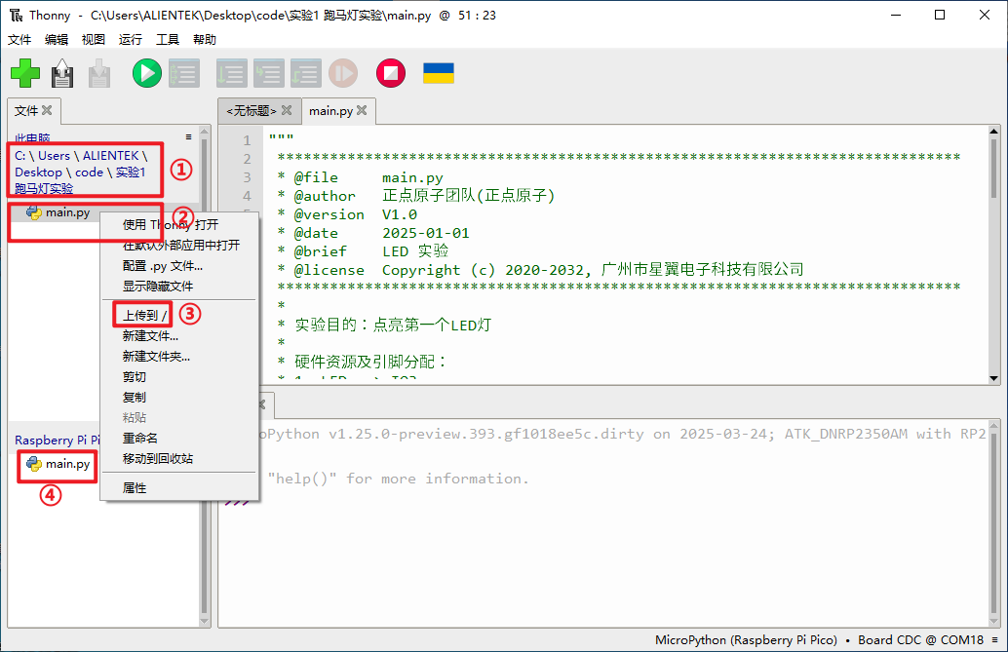
Task: Stop or restart the backend with the red stop icon
Action: [x=391, y=73]
